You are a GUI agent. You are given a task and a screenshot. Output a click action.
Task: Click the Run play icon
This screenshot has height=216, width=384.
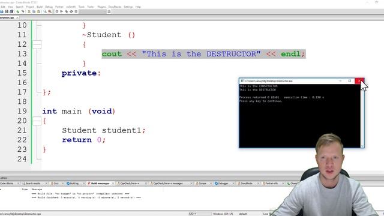coord(61,11)
